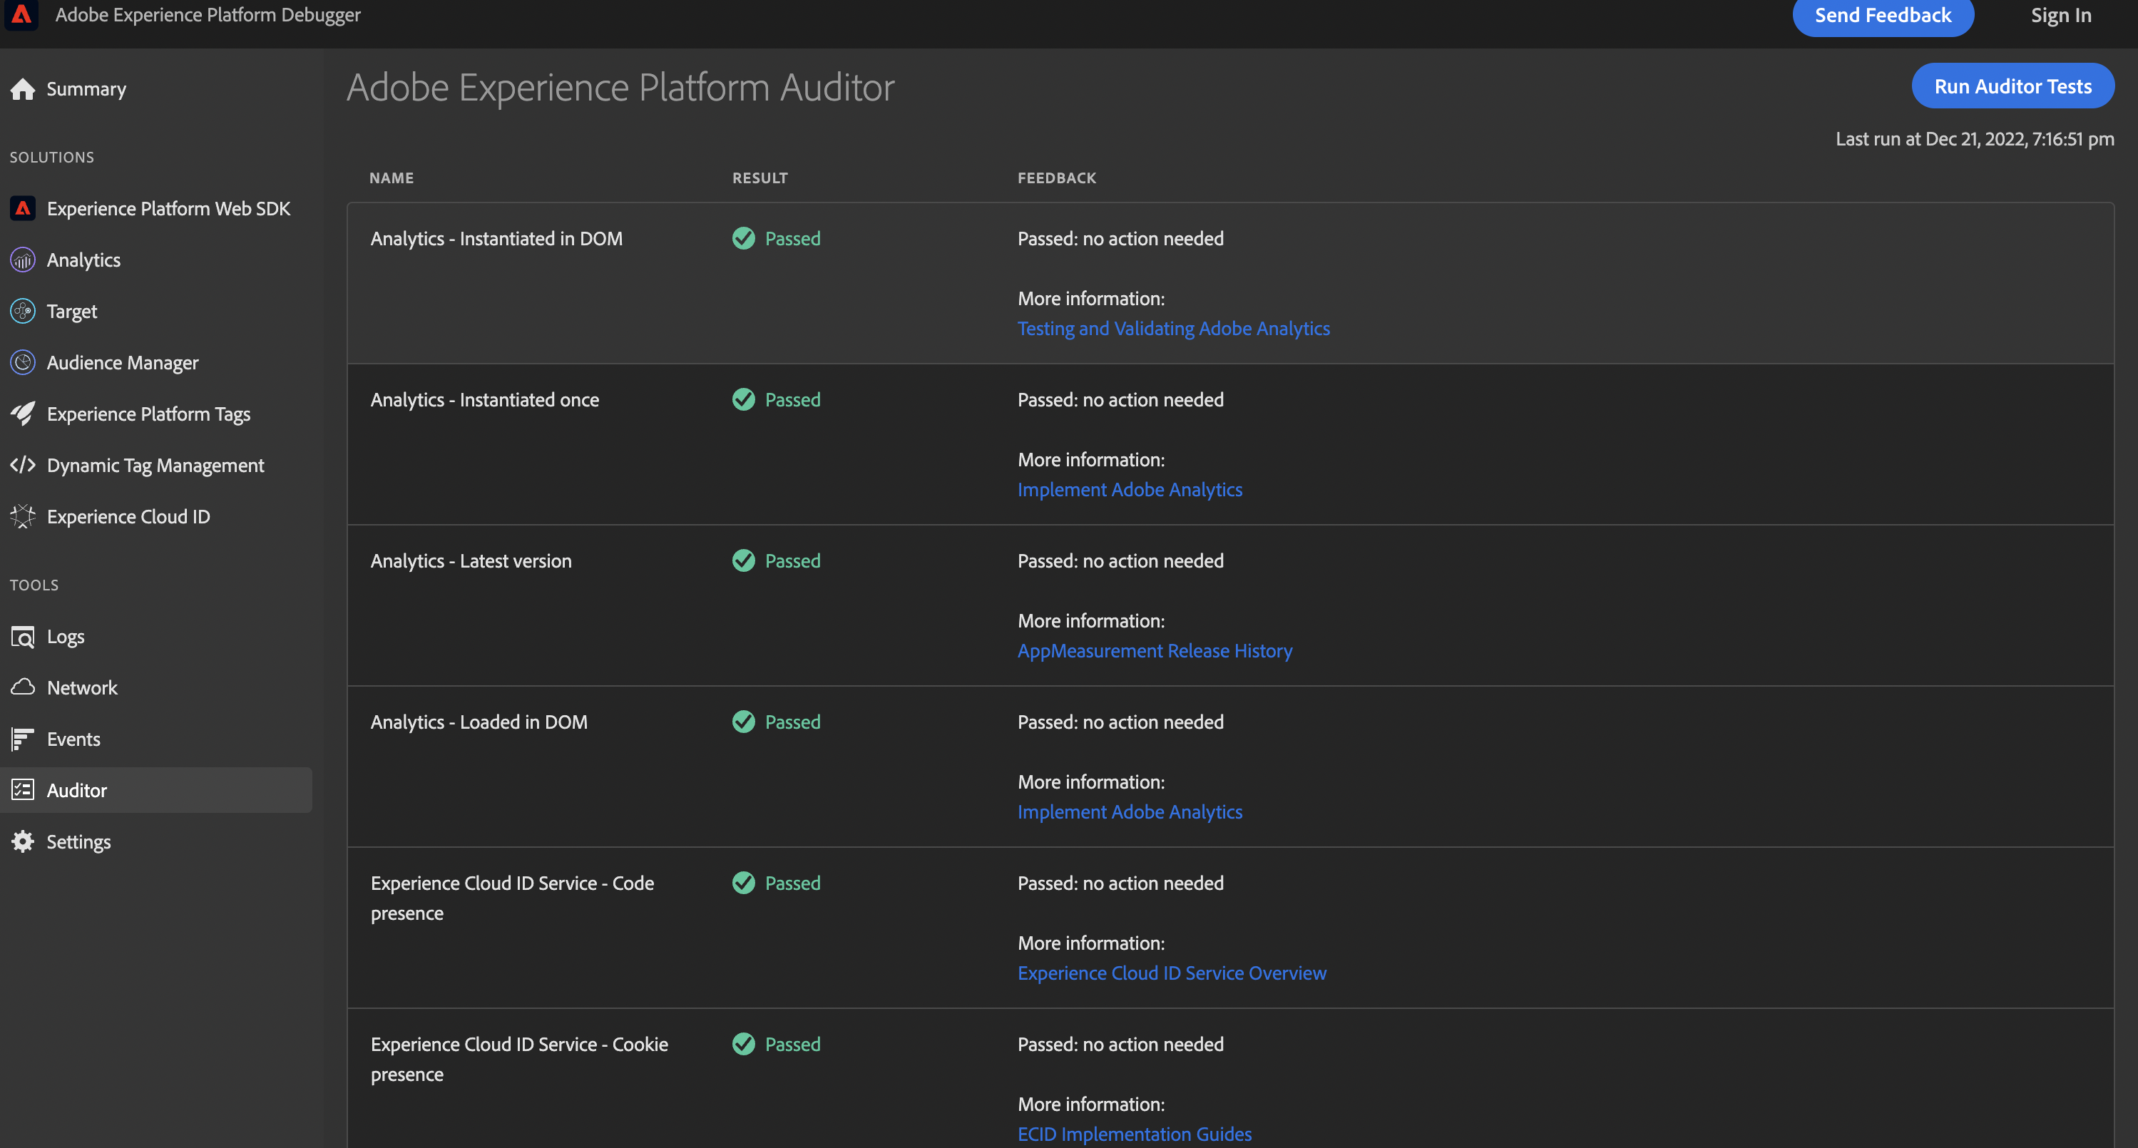Select the Analytics solution icon
The height and width of the screenshot is (1148, 2138).
coord(21,259)
